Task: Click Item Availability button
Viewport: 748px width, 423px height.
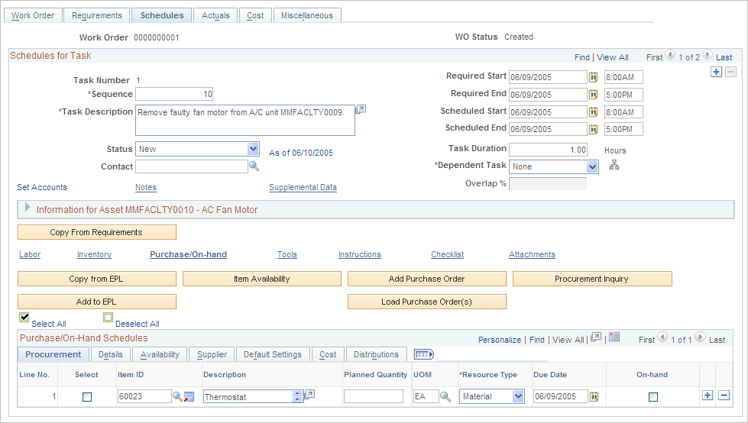Action: (262, 279)
